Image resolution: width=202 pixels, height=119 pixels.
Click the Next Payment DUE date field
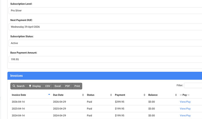(x=105, y=27)
